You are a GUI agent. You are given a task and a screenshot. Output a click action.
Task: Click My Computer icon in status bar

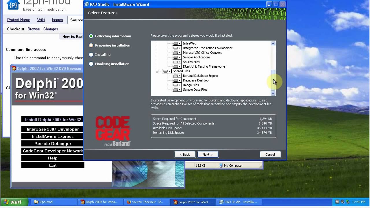221,166
